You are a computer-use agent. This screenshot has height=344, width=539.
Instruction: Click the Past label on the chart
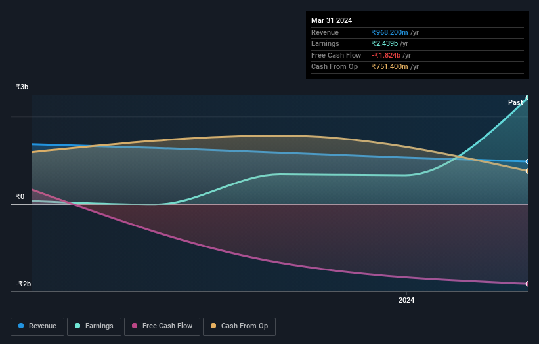(515, 102)
